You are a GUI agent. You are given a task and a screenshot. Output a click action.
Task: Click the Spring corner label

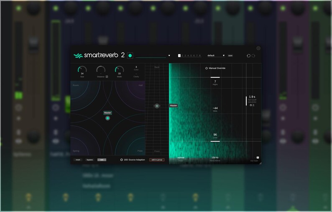[x=76, y=151]
